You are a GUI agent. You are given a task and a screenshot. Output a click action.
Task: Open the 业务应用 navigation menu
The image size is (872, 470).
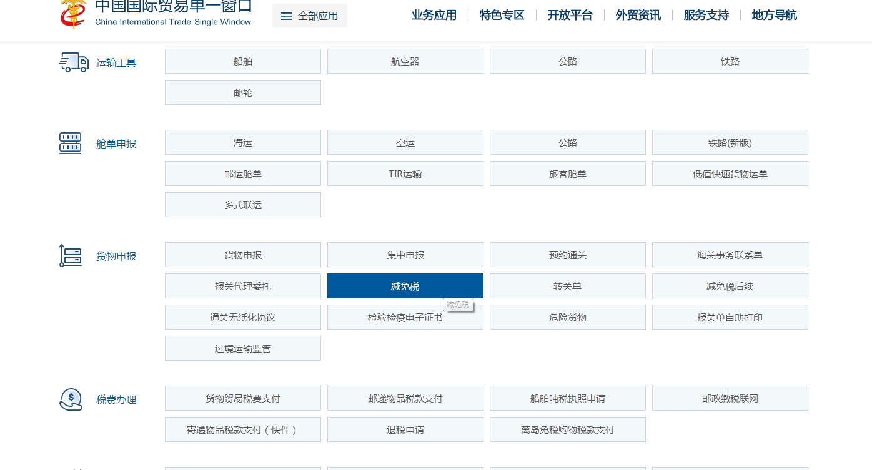click(x=434, y=15)
